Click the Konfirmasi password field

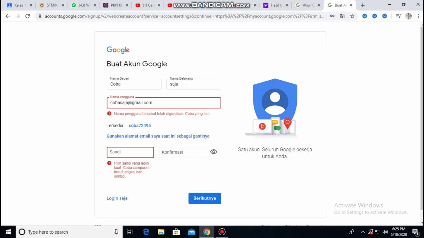183,152
